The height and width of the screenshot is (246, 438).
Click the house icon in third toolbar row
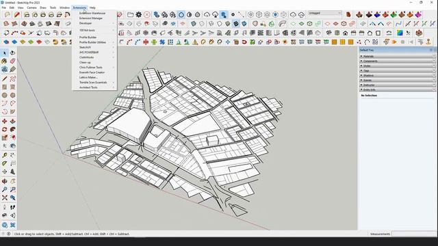345,33
